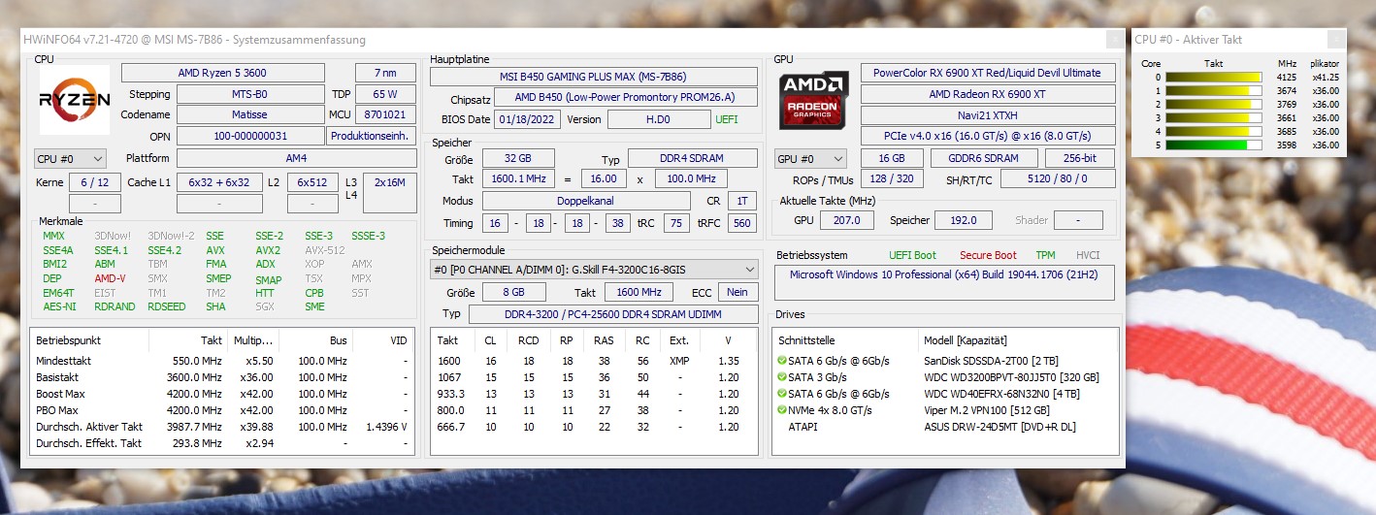Click the ROPs / TMUs value 128 / 320
This screenshot has height=515, width=1376.
[x=891, y=179]
